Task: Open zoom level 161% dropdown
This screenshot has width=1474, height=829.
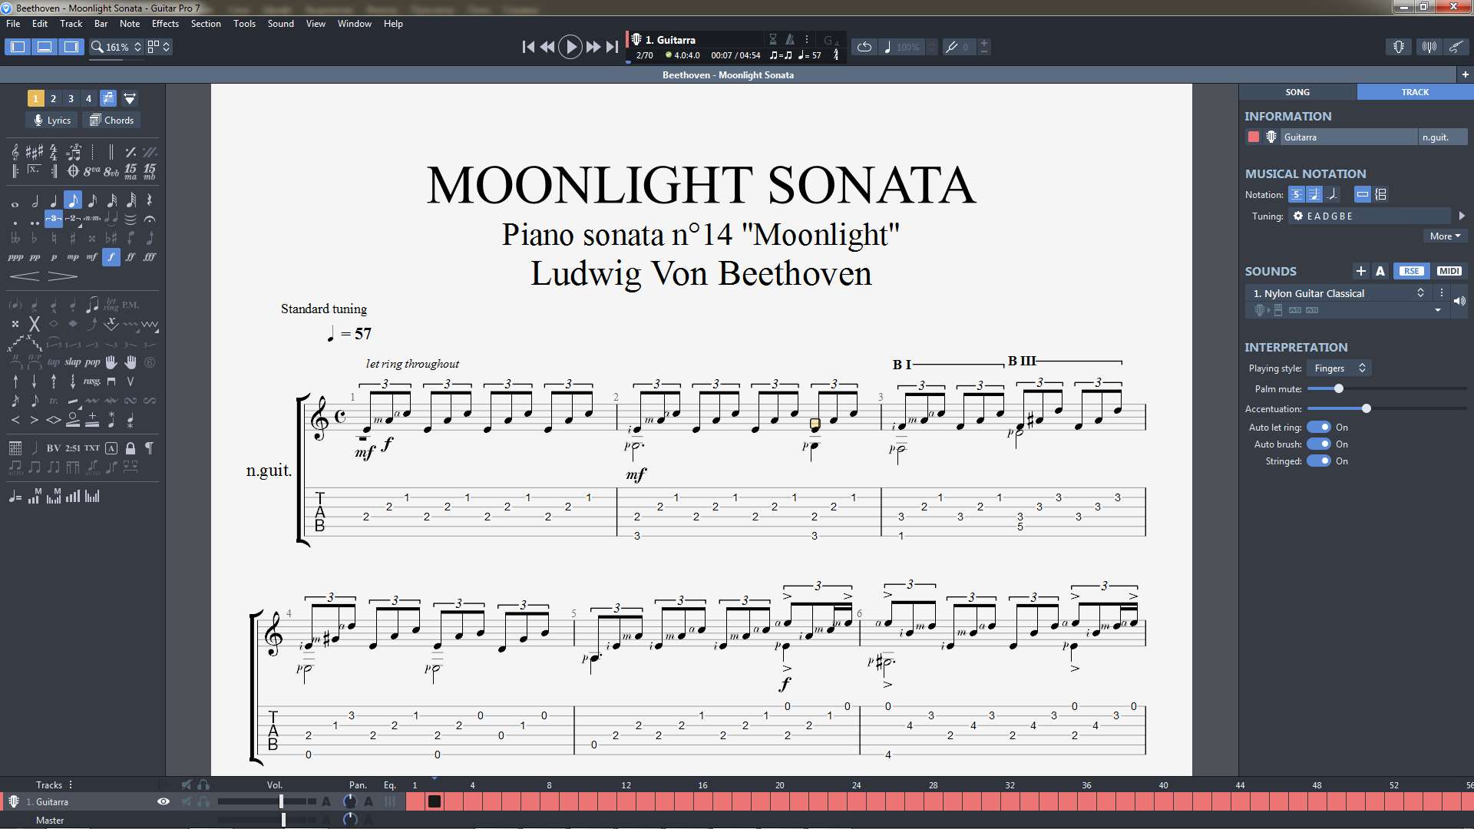Action: [117, 47]
